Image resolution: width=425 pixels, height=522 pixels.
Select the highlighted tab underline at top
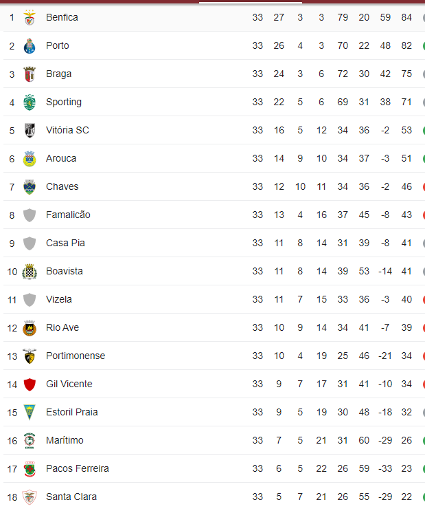251,2
